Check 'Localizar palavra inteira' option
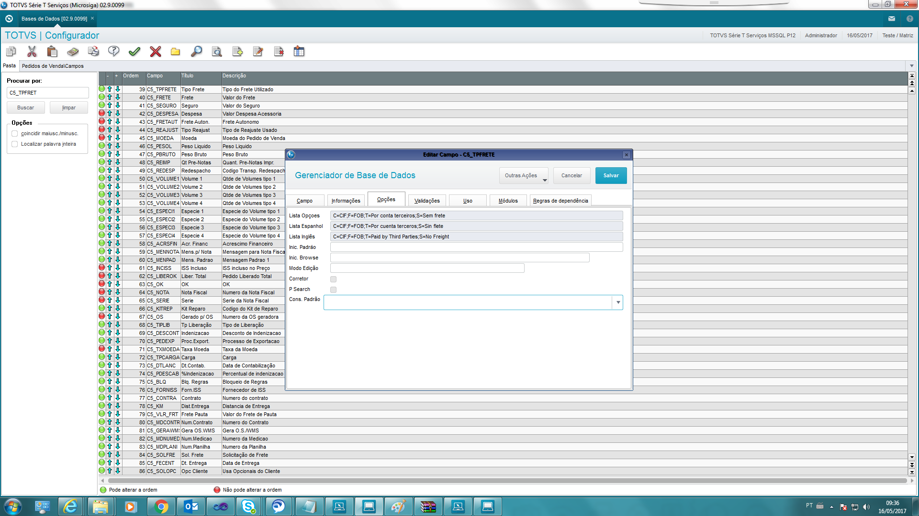The image size is (919, 516). pyautogui.click(x=15, y=144)
